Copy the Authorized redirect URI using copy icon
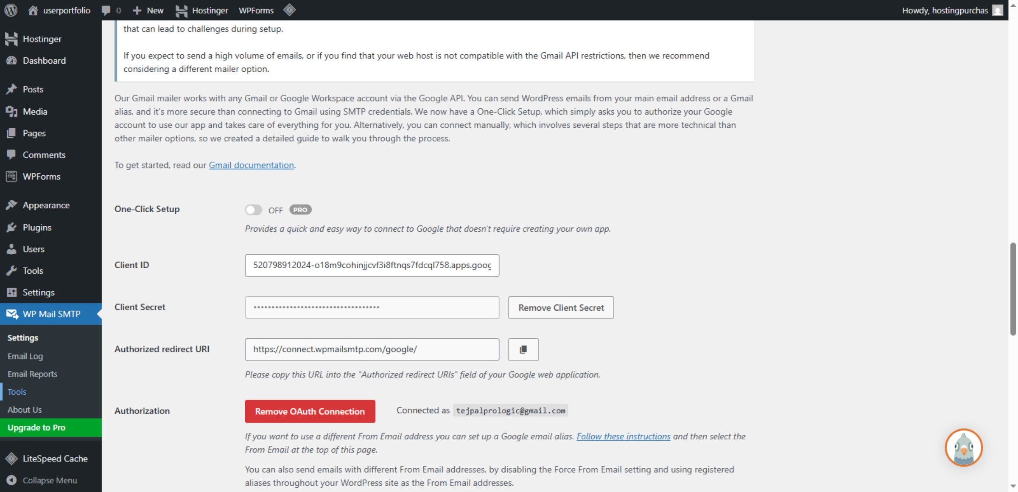The image size is (1018, 492). (x=523, y=349)
